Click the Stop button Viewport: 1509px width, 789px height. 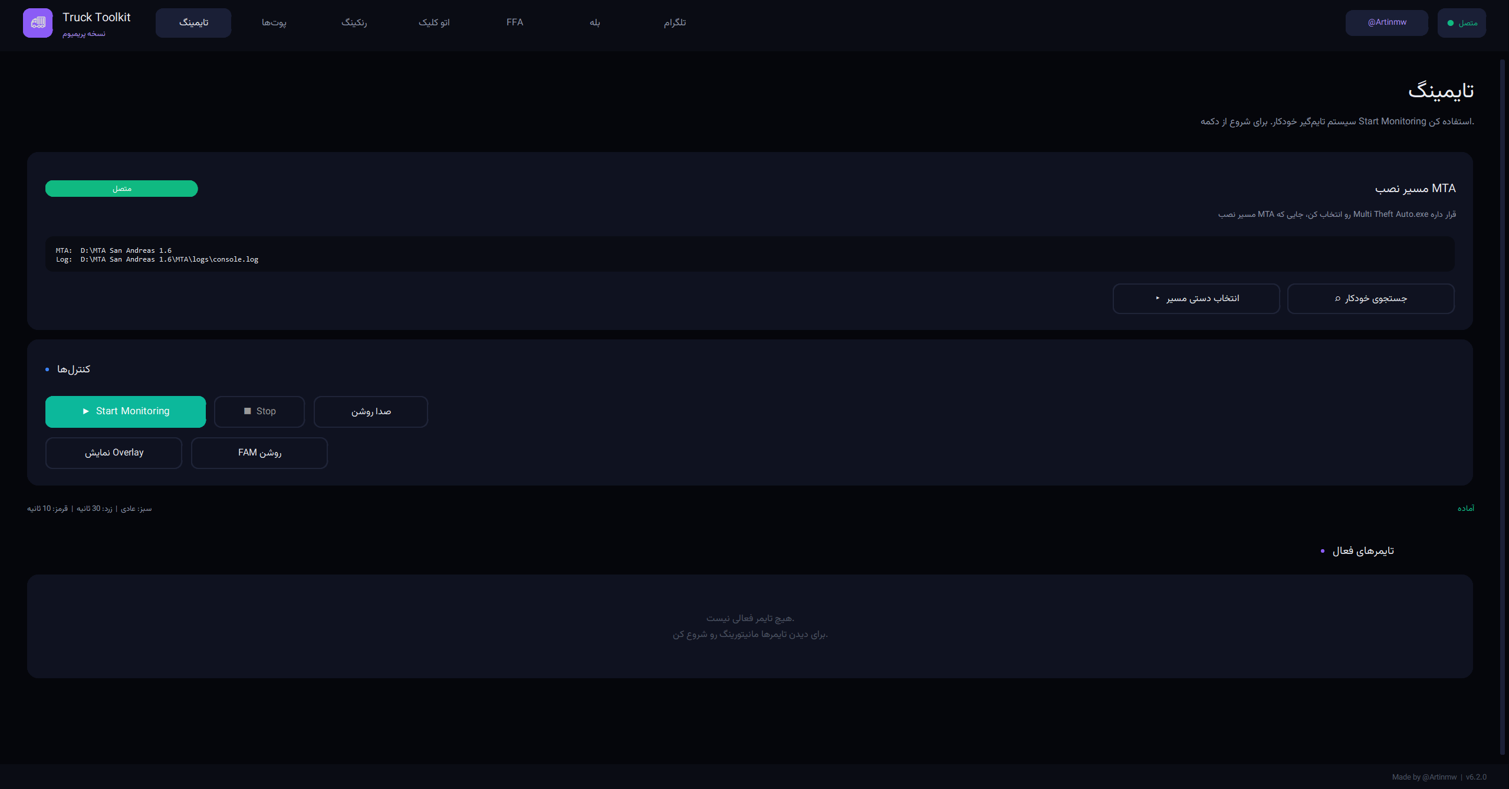[259, 411]
